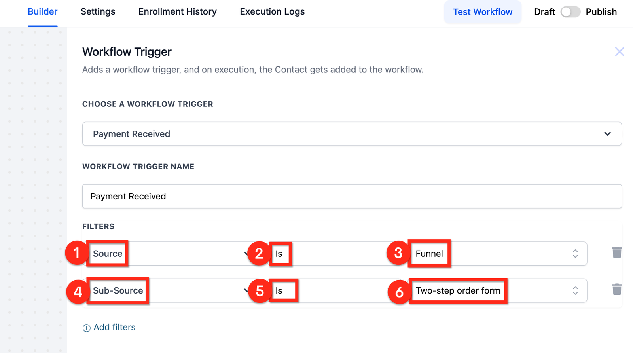Expand the Payment Received trigger dropdown
633x353 pixels.
point(607,134)
